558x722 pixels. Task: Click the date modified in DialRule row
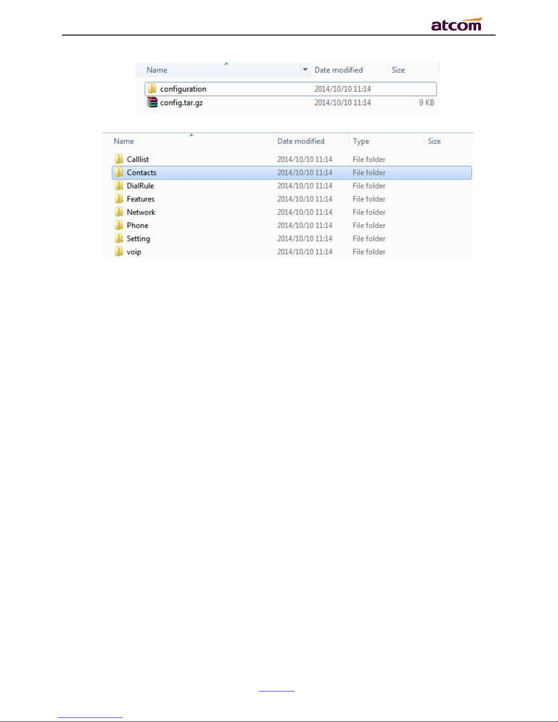(x=305, y=185)
